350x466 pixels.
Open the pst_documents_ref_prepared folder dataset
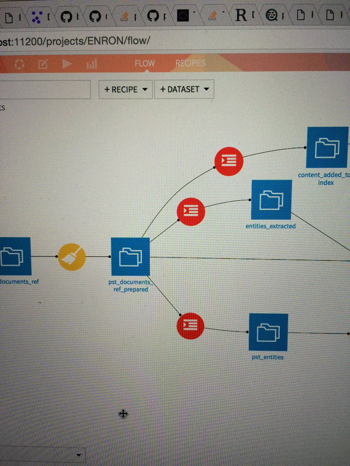pos(130,256)
